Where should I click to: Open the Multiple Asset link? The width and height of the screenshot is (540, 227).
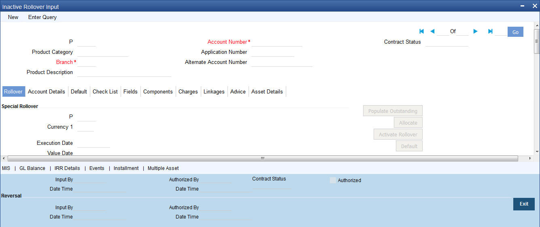tap(163, 168)
